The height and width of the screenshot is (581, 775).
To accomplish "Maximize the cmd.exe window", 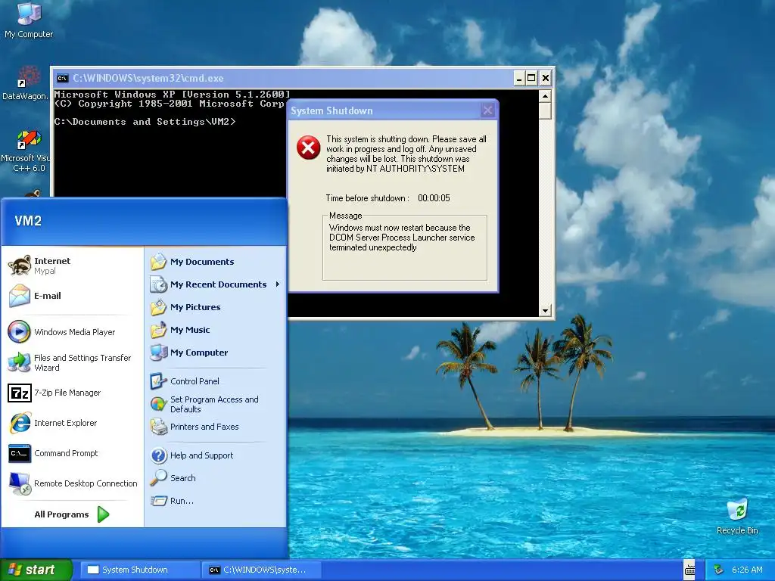I will 531,78.
